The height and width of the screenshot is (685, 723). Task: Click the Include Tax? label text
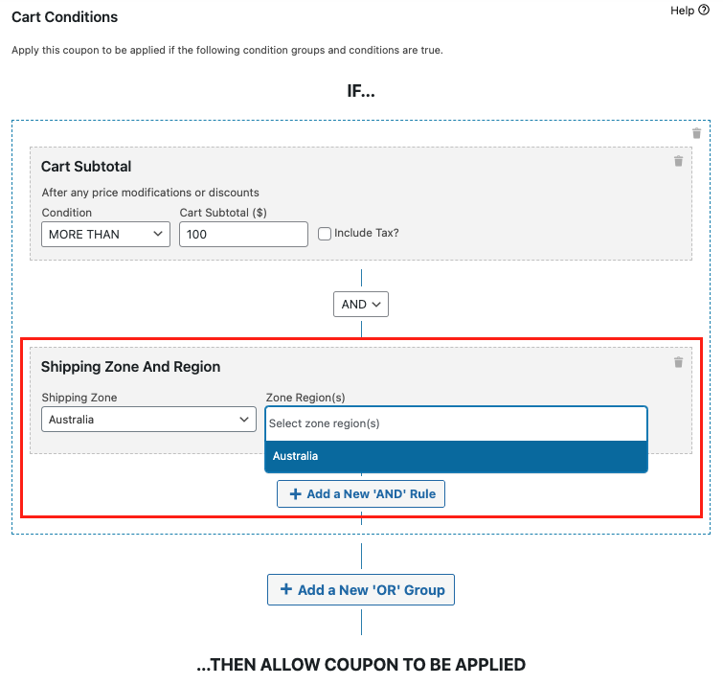click(x=367, y=233)
